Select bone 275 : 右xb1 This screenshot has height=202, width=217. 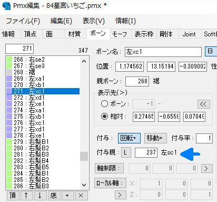(x=43, y=117)
